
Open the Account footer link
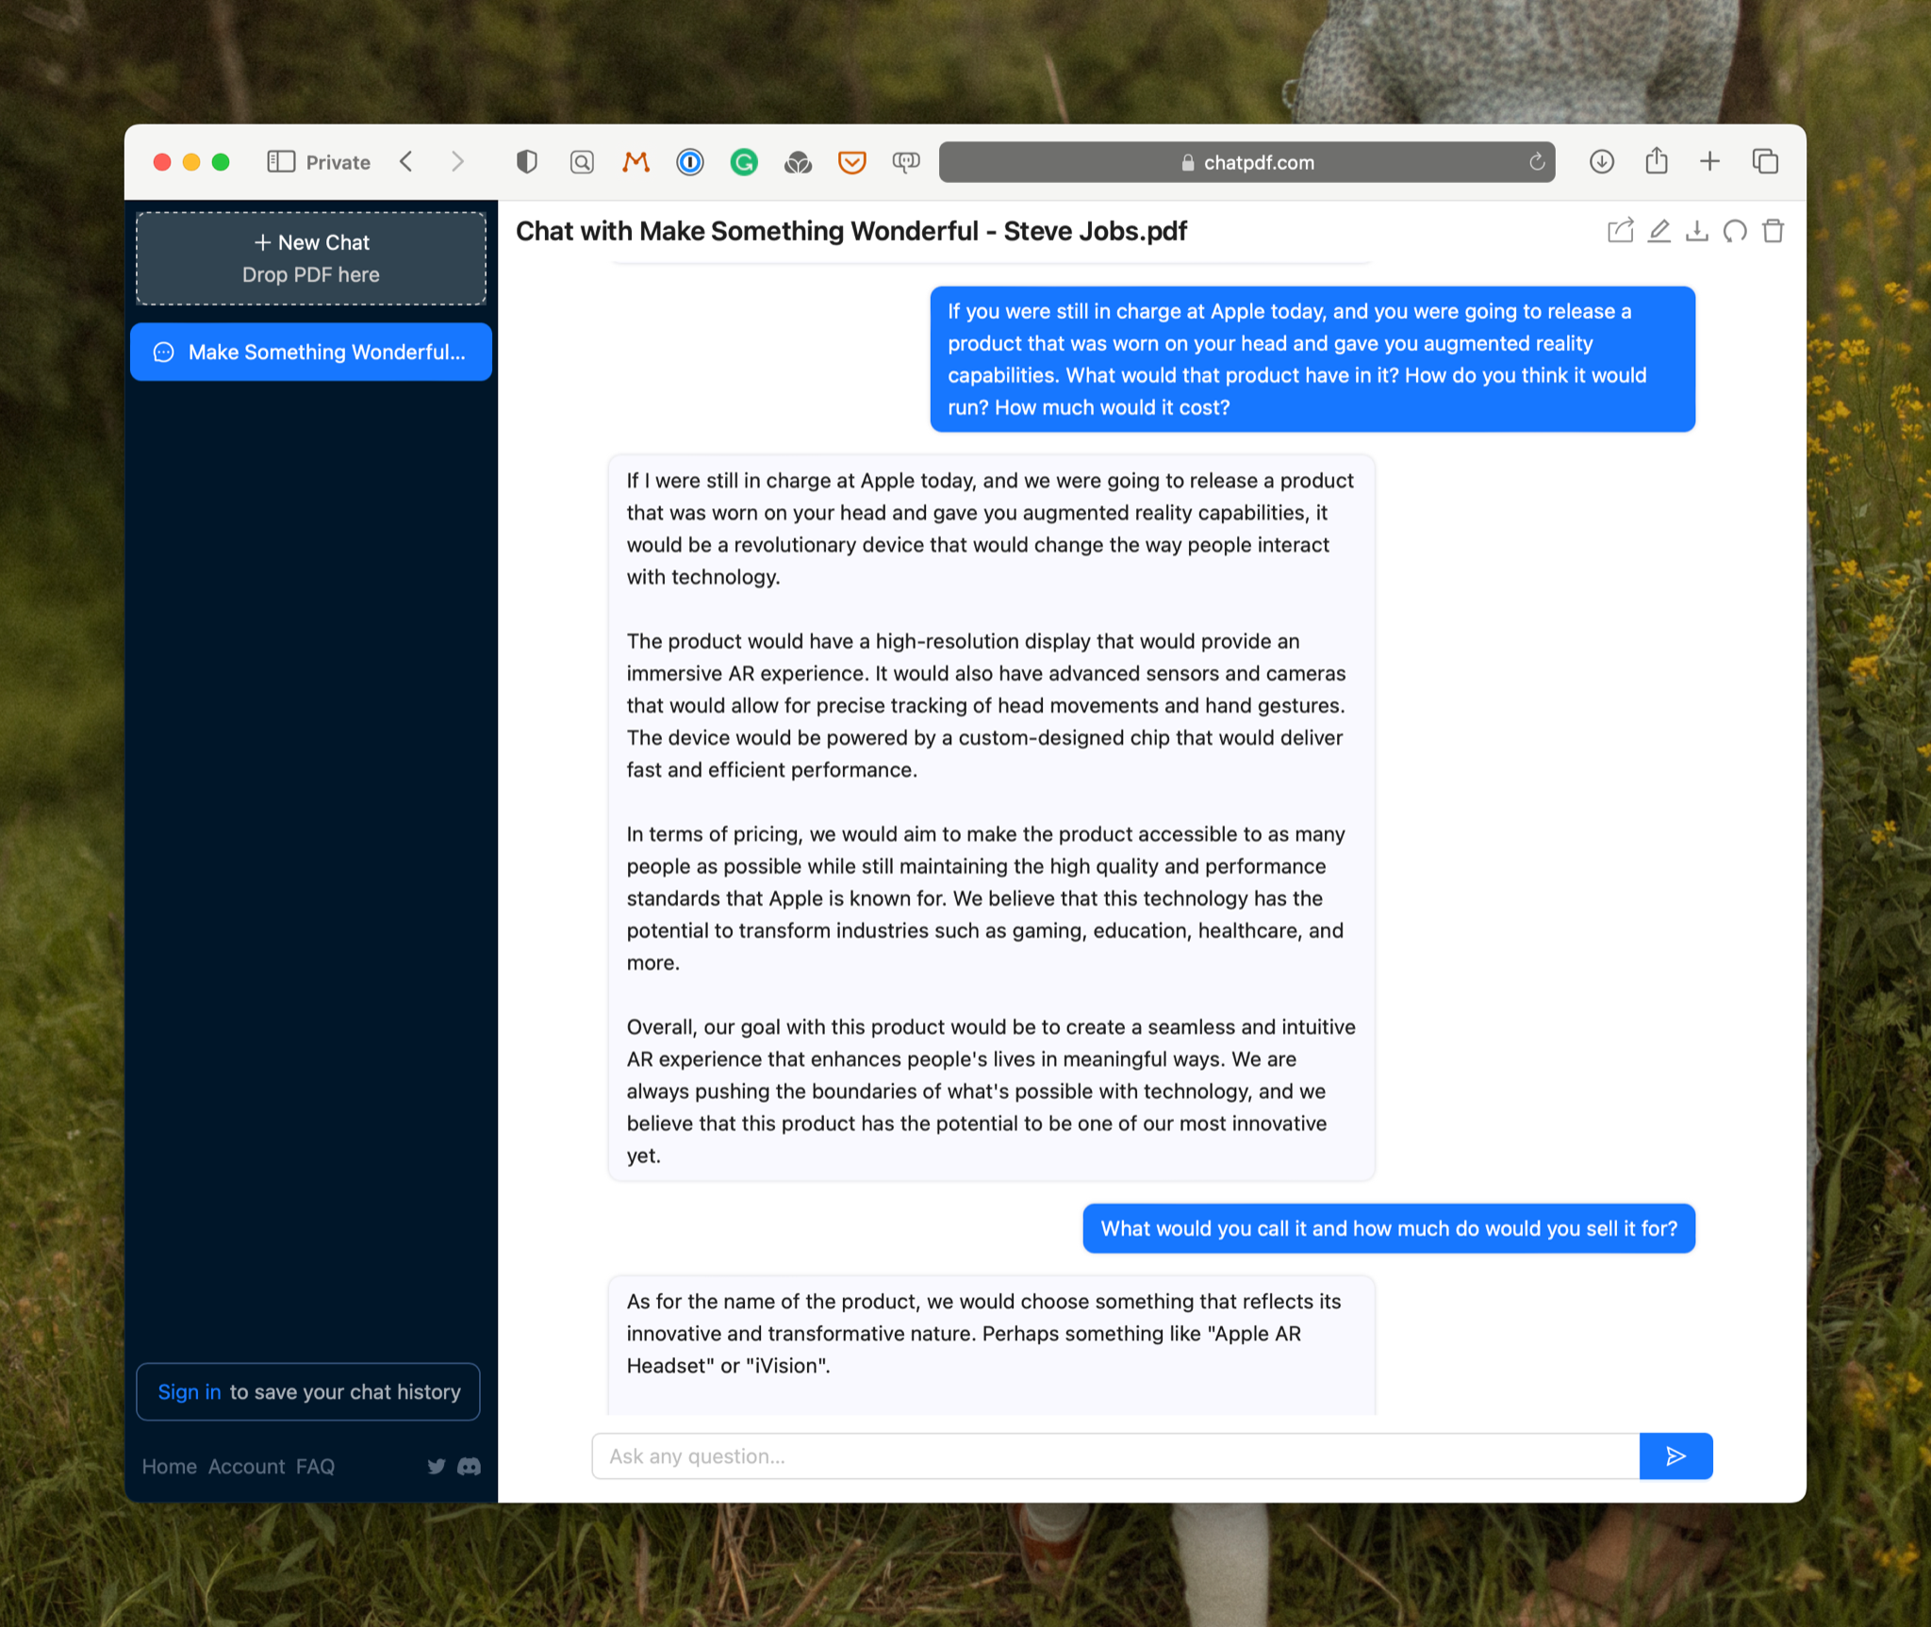pos(246,1466)
